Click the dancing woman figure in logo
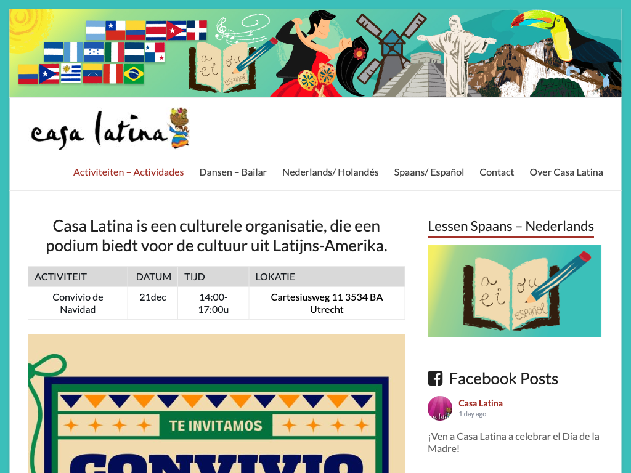Image resolution: width=631 pixels, height=473 pixels. (179, 128)
